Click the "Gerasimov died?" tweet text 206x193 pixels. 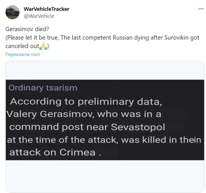23,29
